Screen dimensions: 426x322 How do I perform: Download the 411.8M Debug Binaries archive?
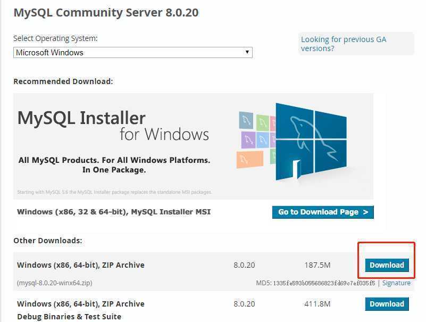coord(387,304)
